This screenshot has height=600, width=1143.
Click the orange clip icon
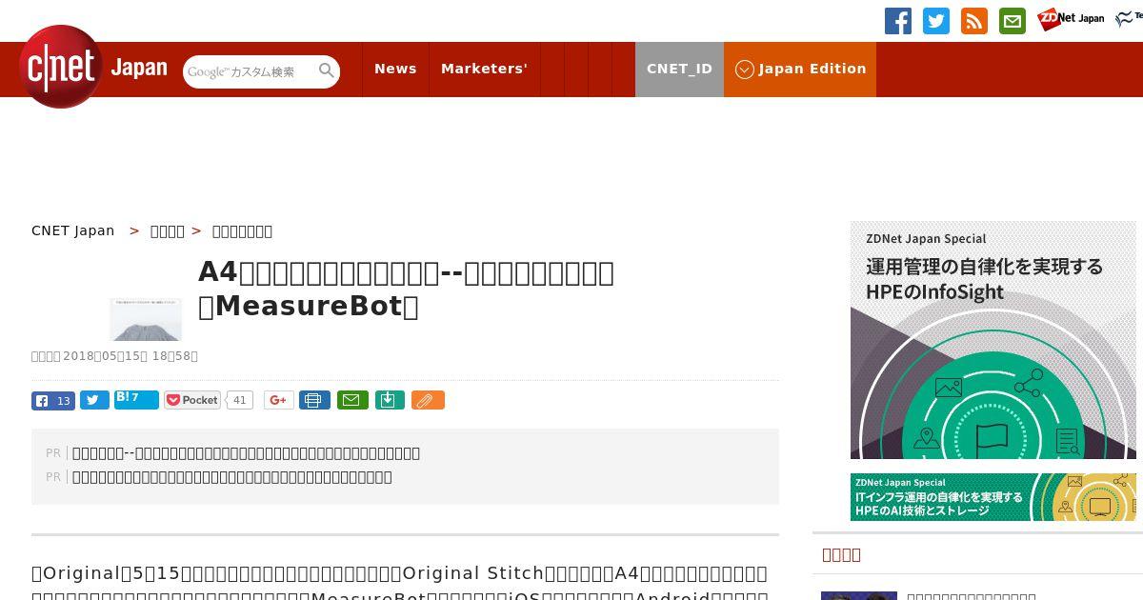point(428,400)
